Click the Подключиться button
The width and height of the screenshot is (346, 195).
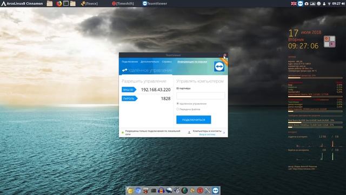194,120
